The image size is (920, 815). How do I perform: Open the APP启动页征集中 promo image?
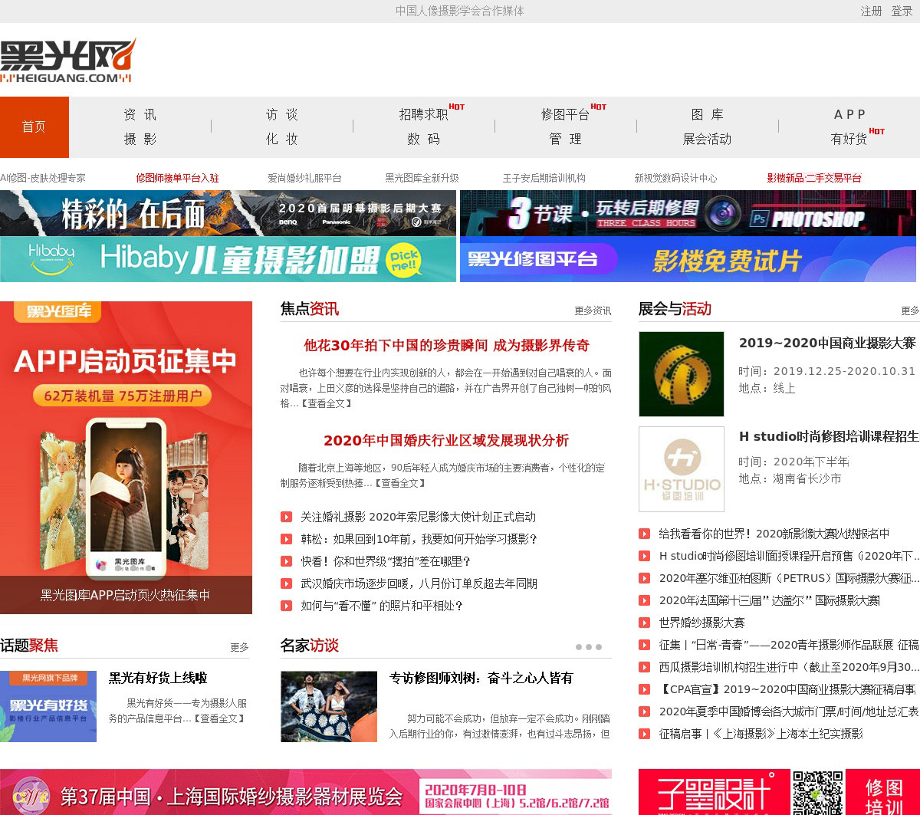point(126,458)
